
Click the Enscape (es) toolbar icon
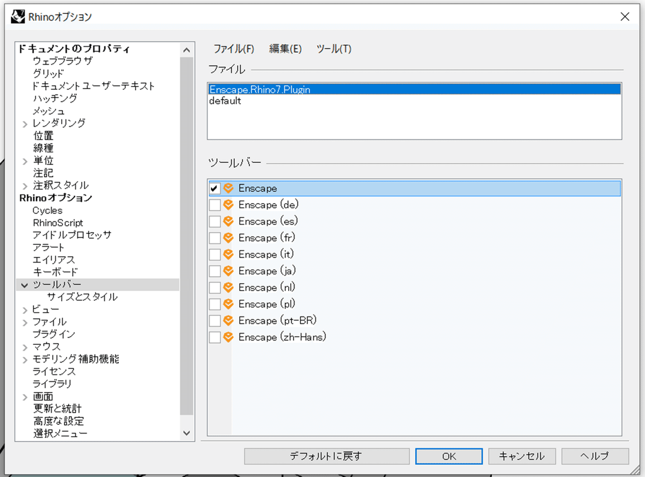click(228, 221)
